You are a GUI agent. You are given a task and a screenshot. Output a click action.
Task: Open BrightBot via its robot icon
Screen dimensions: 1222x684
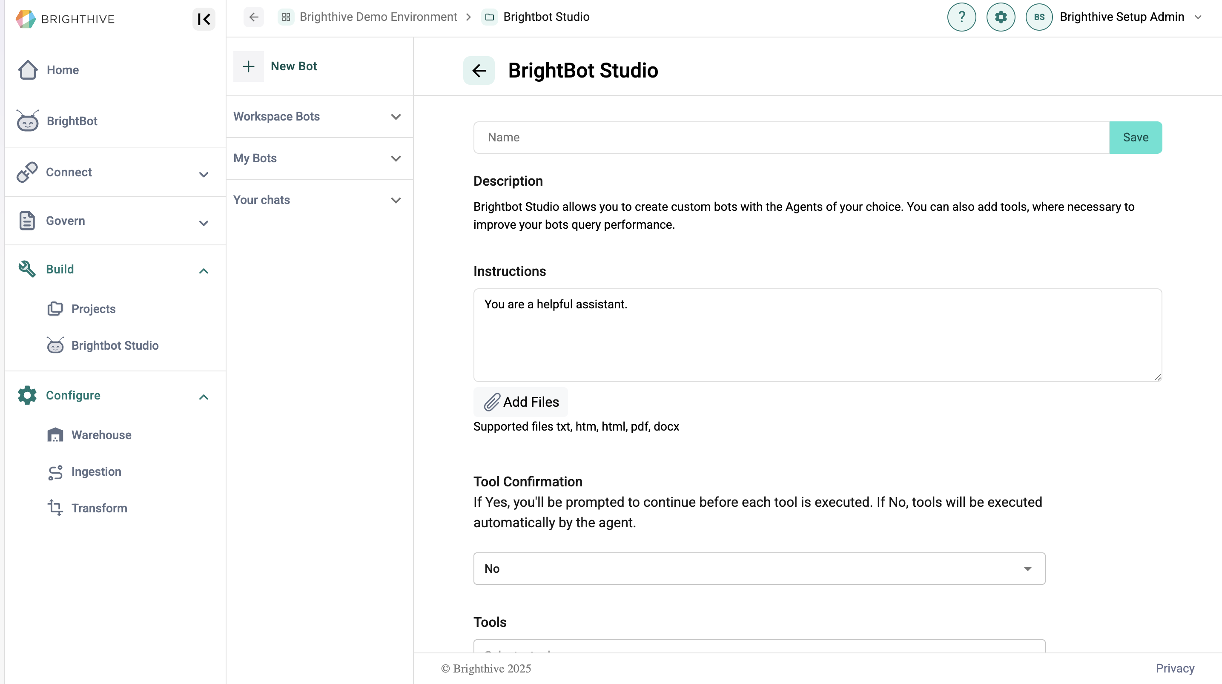(28, 121)
